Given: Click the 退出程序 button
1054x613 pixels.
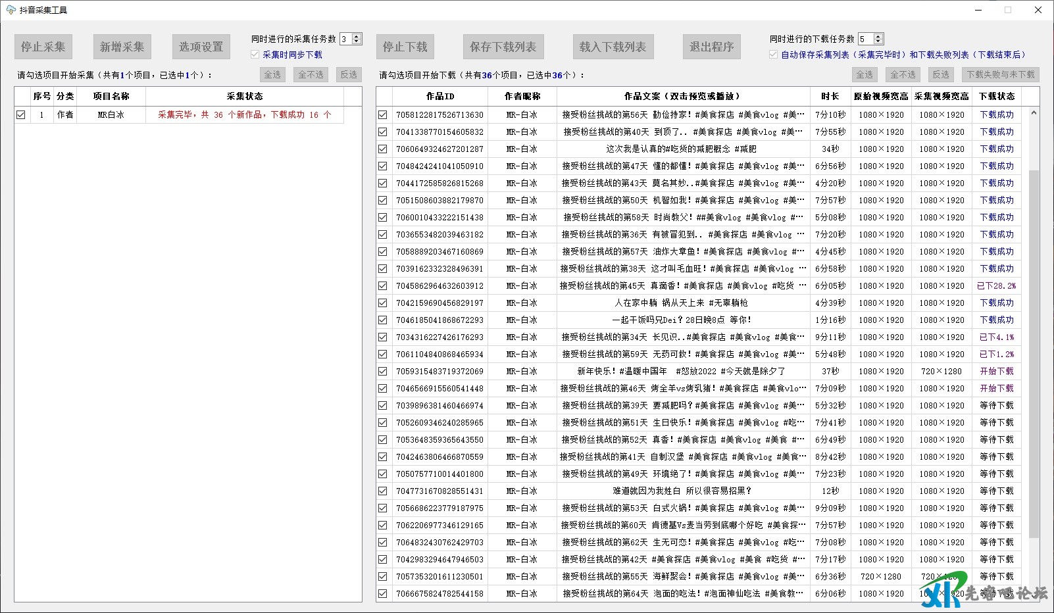Looking at the screenshot, I should click(x=711, y=47).
